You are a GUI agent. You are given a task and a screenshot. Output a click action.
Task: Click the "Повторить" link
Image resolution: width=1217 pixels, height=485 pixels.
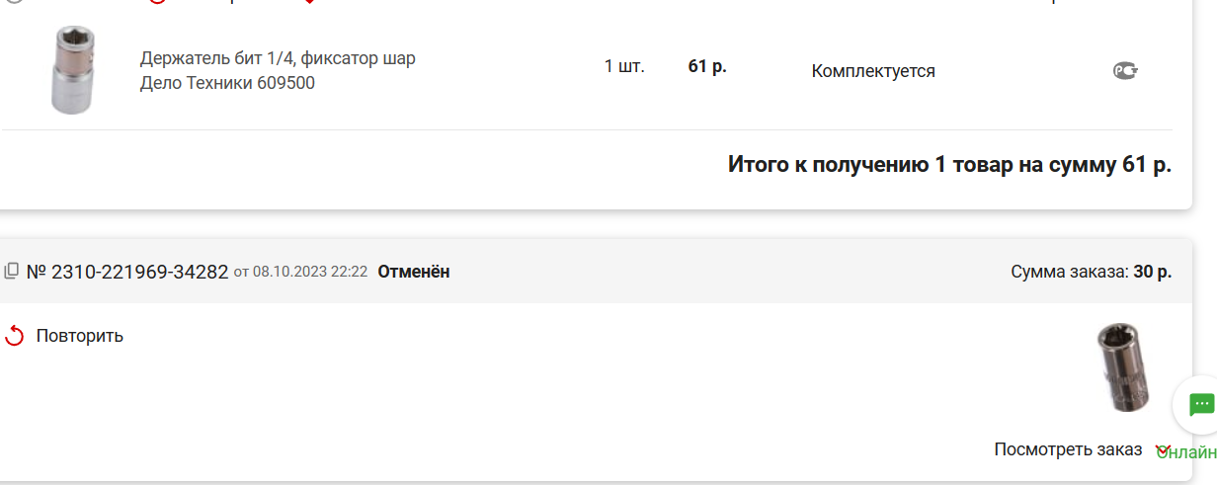coord(80,336)
